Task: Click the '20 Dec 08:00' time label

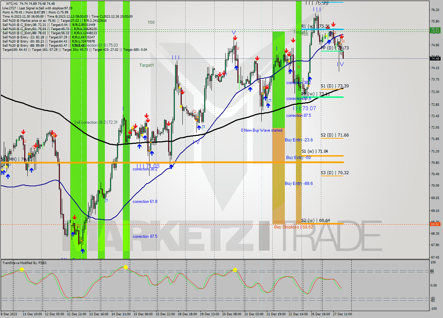Action: coord(232,314)
